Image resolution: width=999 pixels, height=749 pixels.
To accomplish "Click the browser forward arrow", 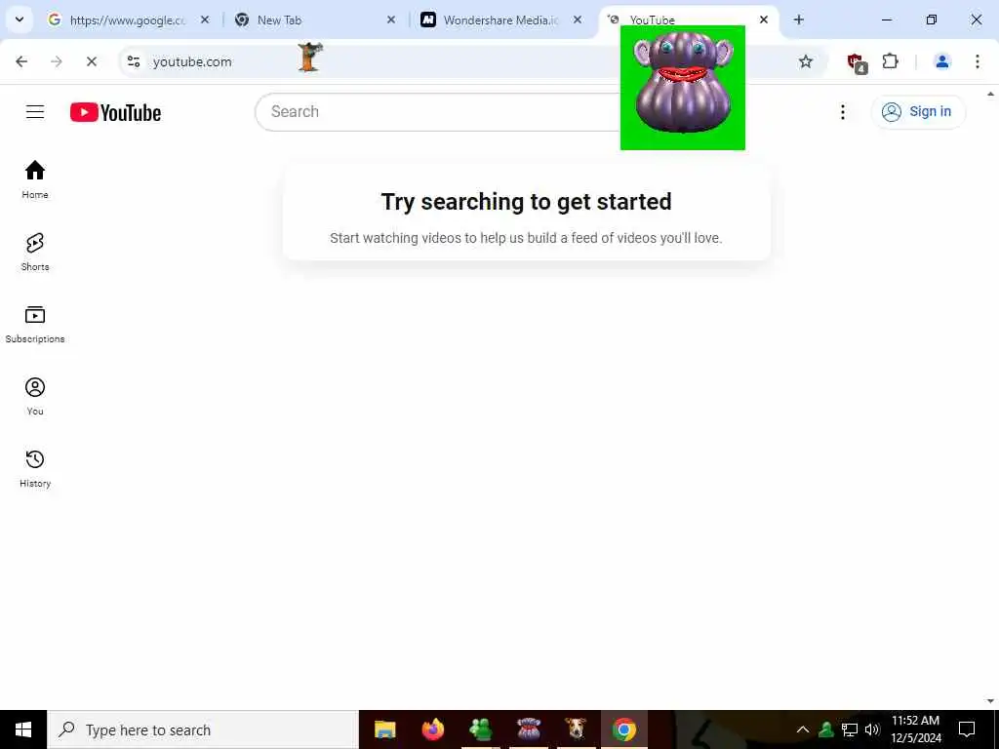I will pyautogui.click(x=57, y=61).
